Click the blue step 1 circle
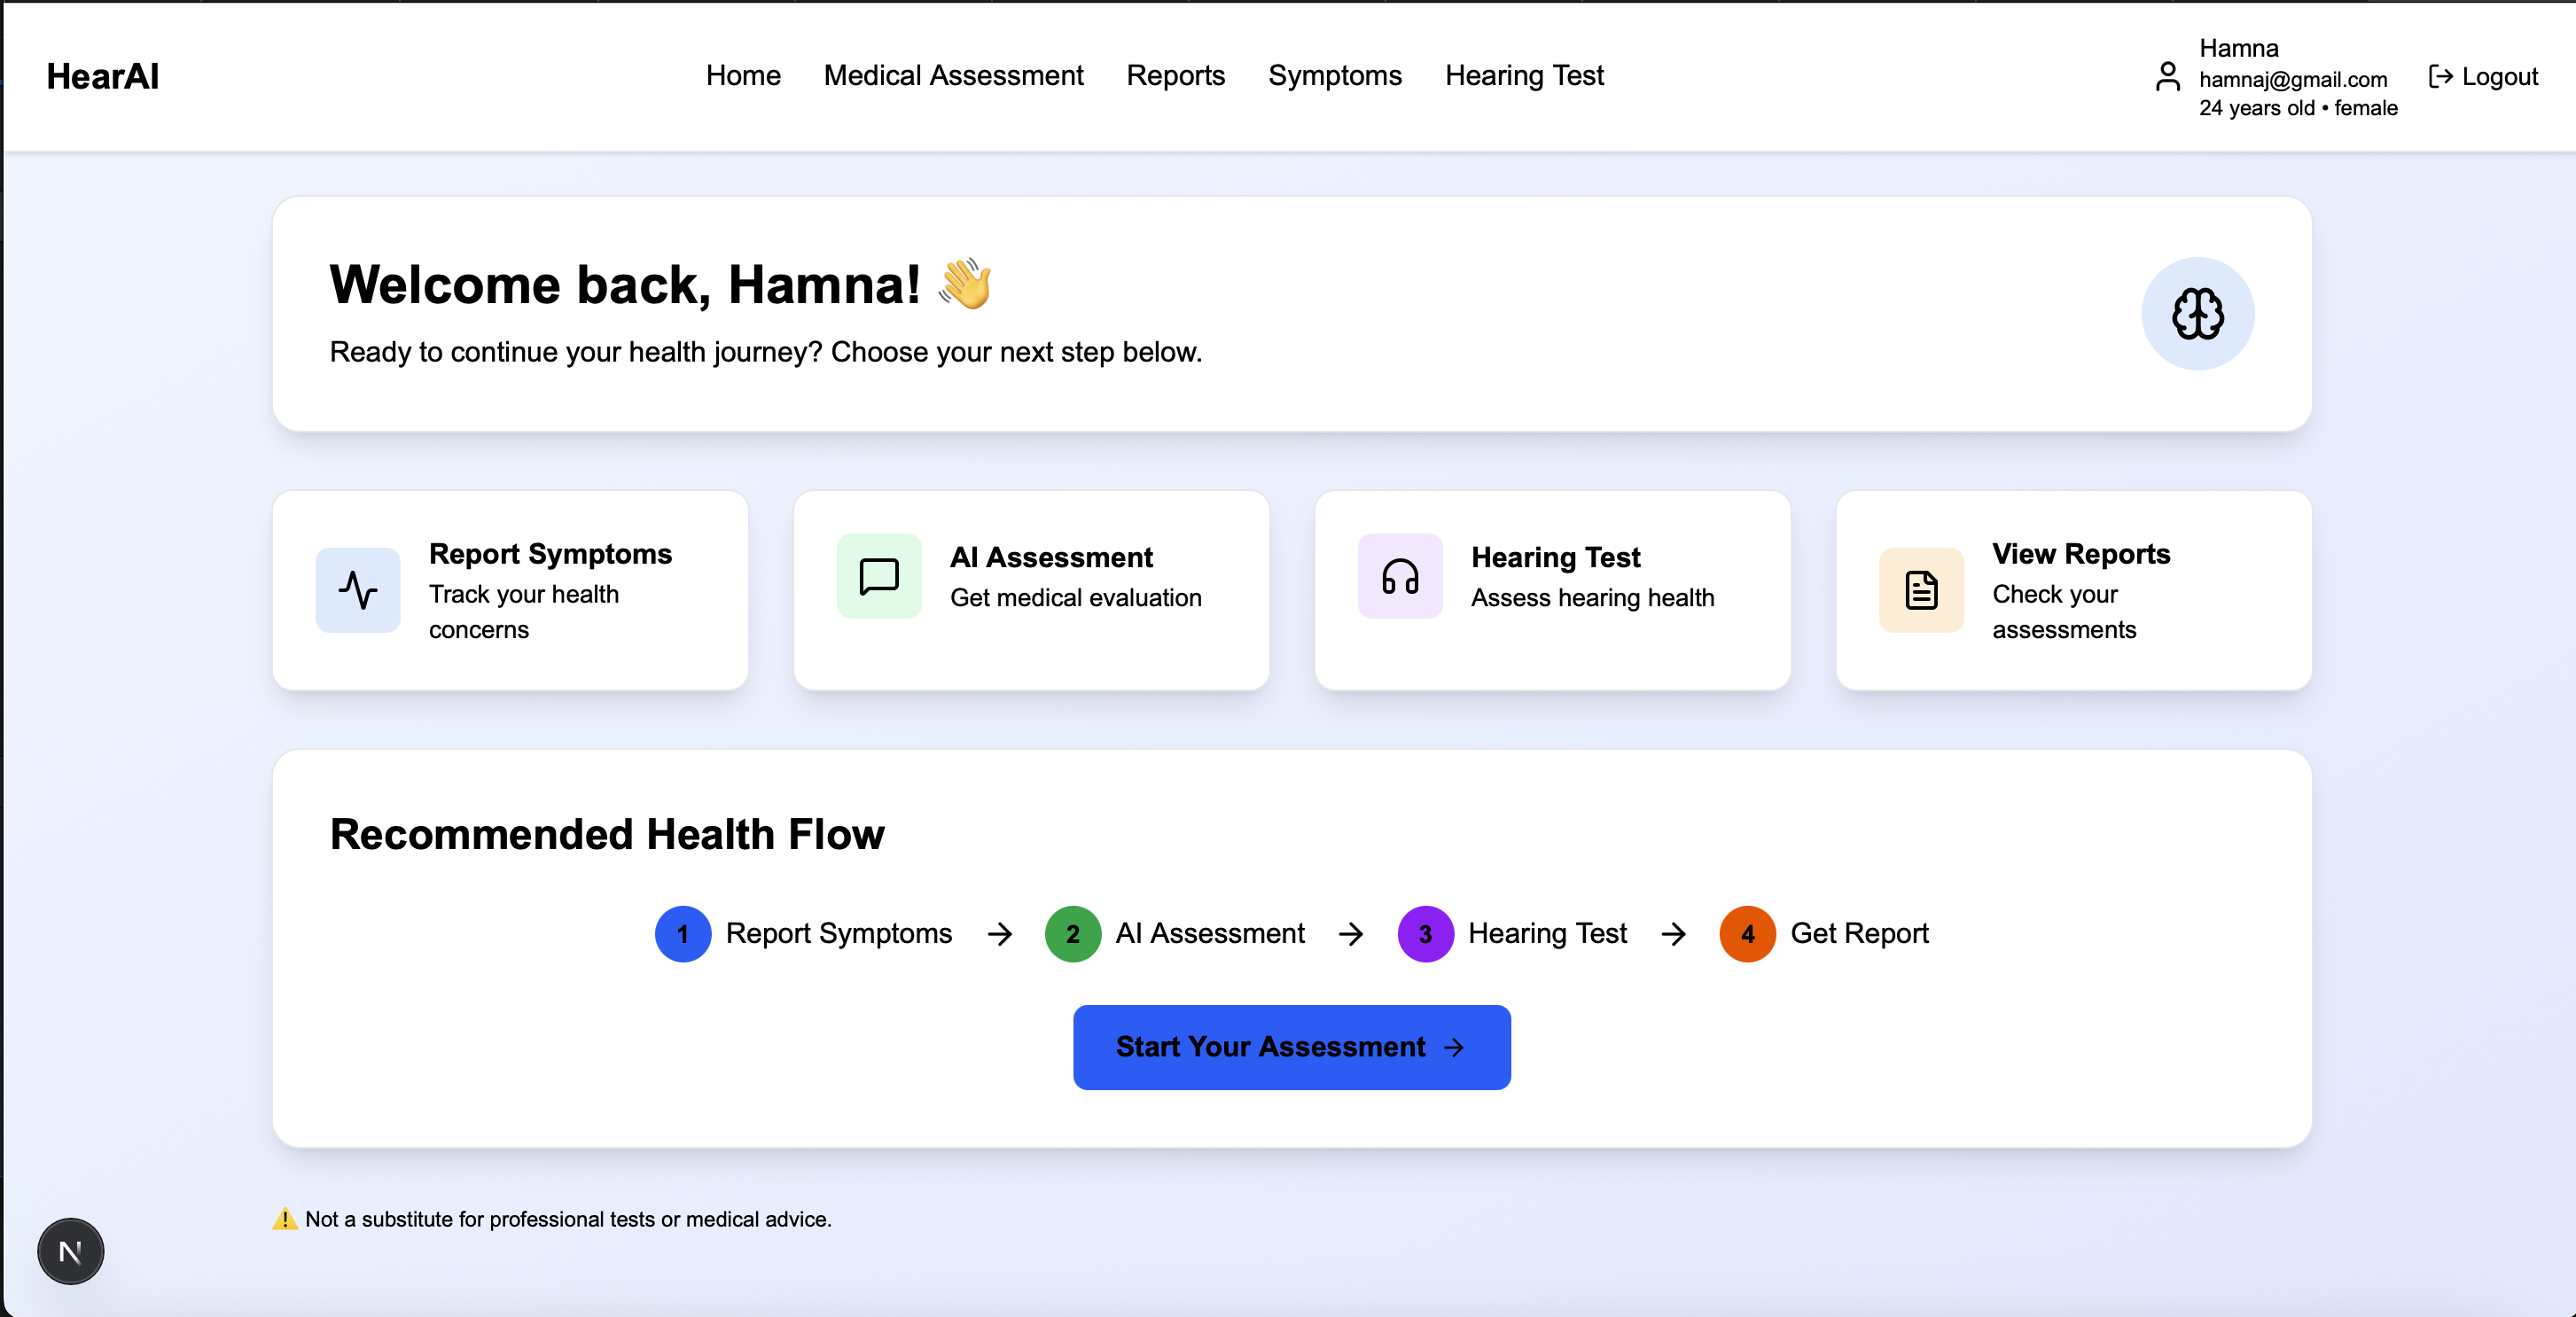This screenshot has height=1317, width=2576. tap(682, 934)
